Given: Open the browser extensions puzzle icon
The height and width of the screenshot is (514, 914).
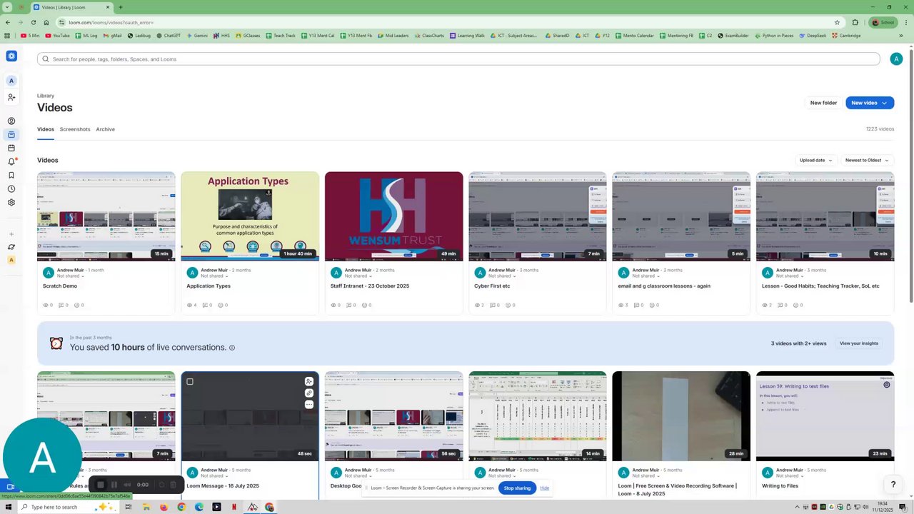Looking at the screenshot, I should click(x=855, y=22).
